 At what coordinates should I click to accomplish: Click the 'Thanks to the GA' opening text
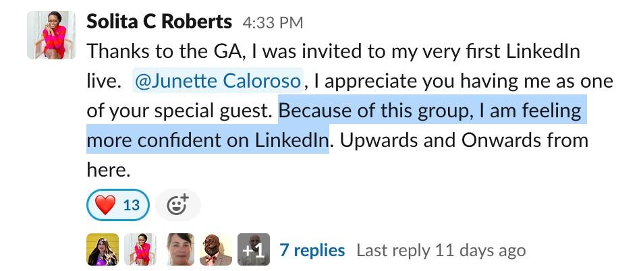pyautogui.click(x=162, y=52)
